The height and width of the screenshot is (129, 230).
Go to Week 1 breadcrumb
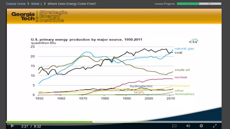(x=36, y=4)
